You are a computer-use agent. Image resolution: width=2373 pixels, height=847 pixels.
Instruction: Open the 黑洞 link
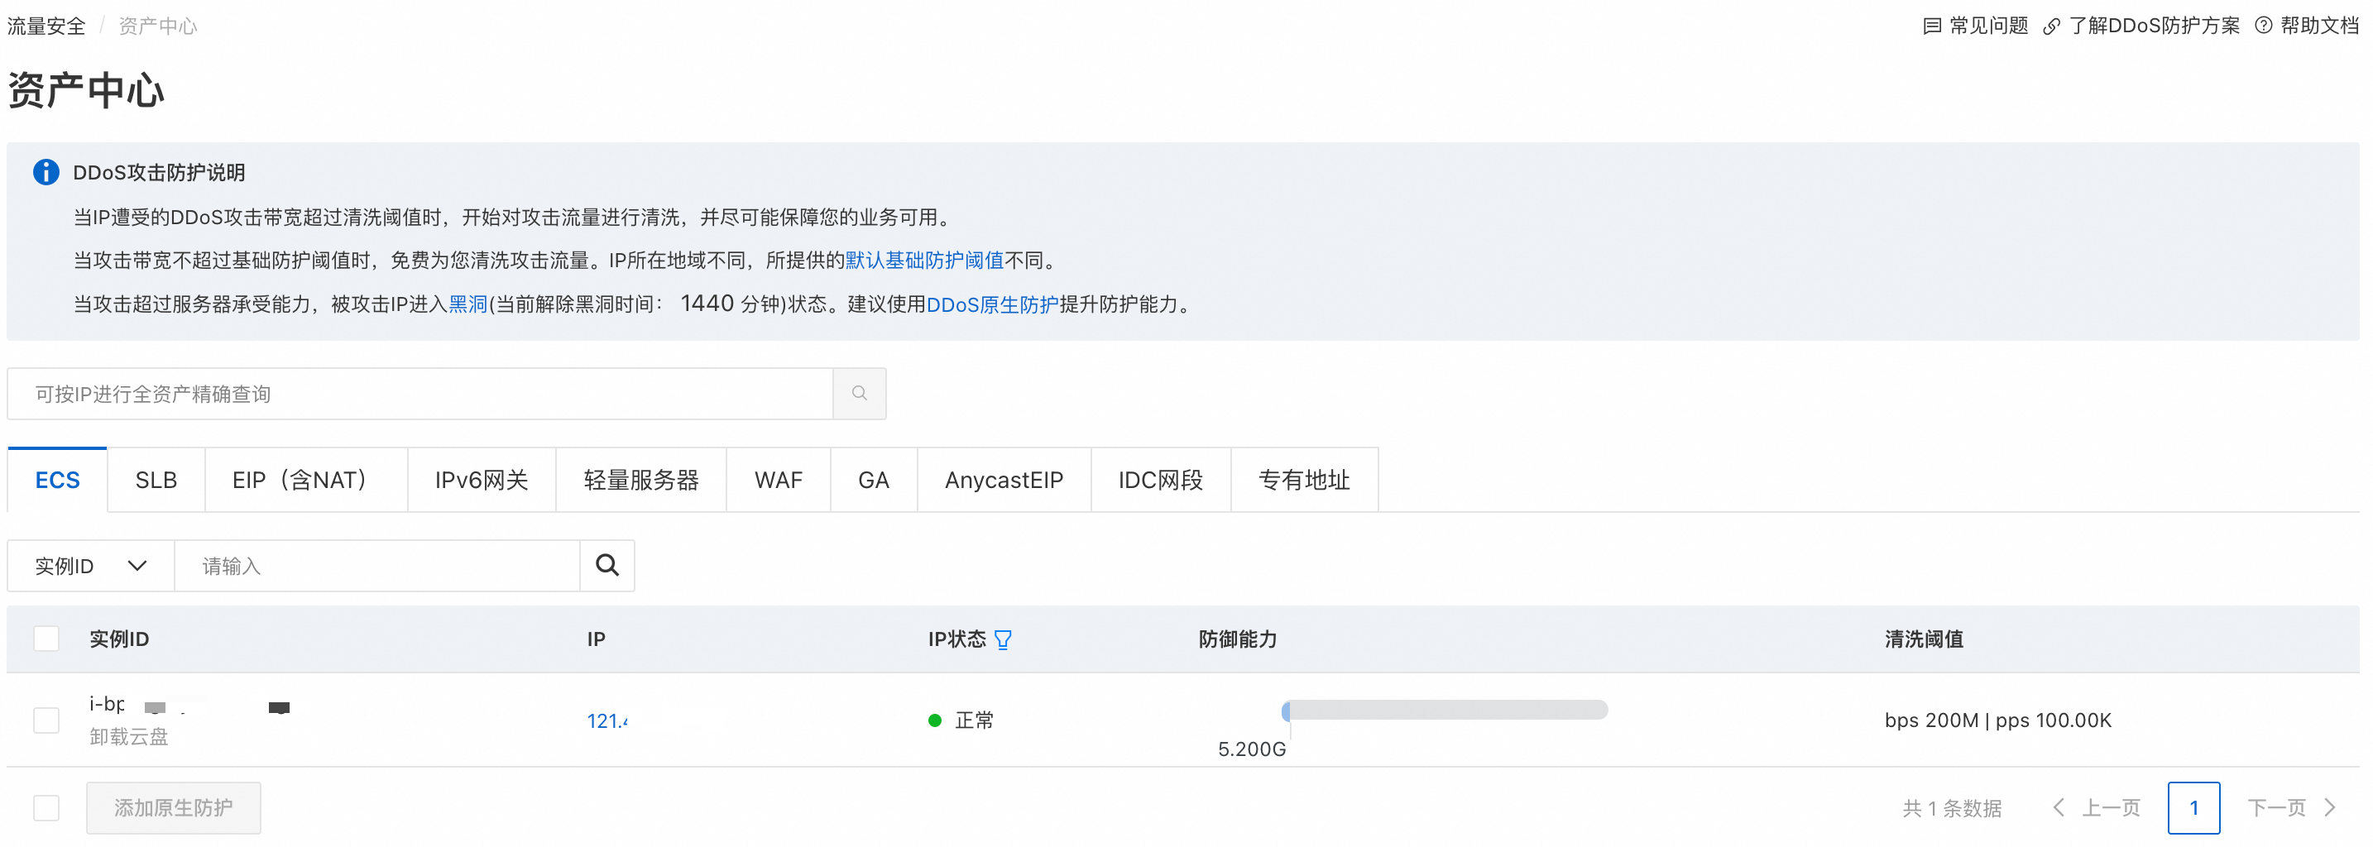[467, 304]
